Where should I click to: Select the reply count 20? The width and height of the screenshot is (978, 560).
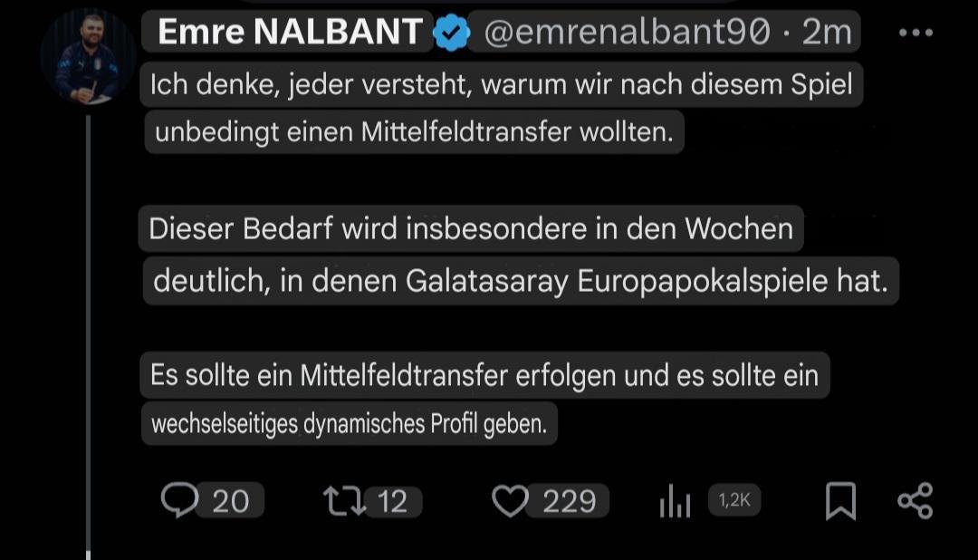pos(230,501)
